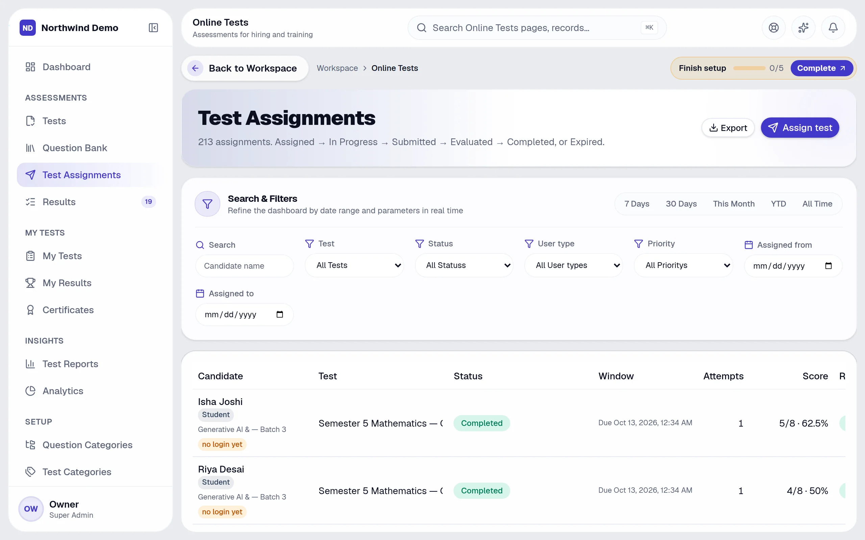865x540 pixels.
Task: Open the All Prioritys dropdown
Action: tap(684, 265)
